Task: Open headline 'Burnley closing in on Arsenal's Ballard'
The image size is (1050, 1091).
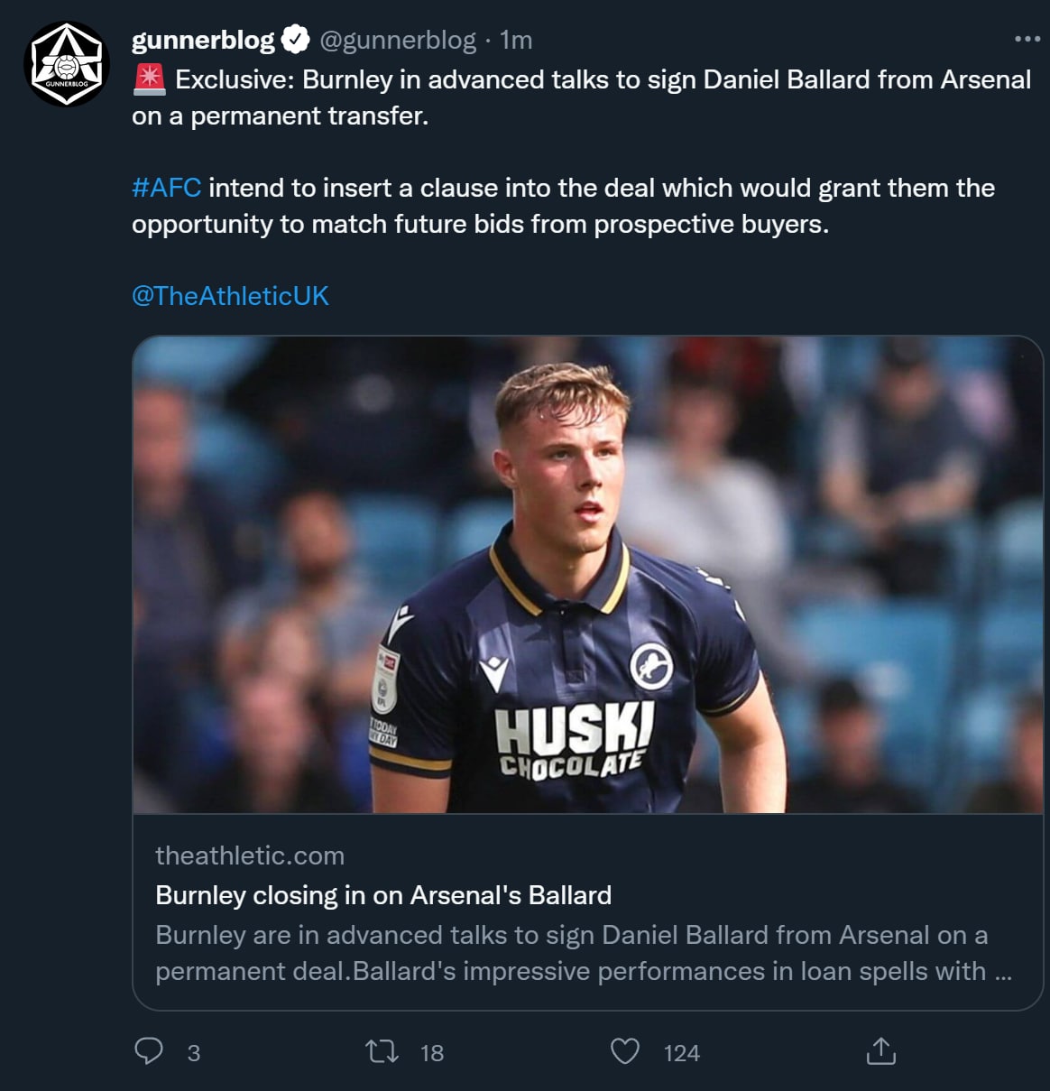Action: click(x=383, y=895)
